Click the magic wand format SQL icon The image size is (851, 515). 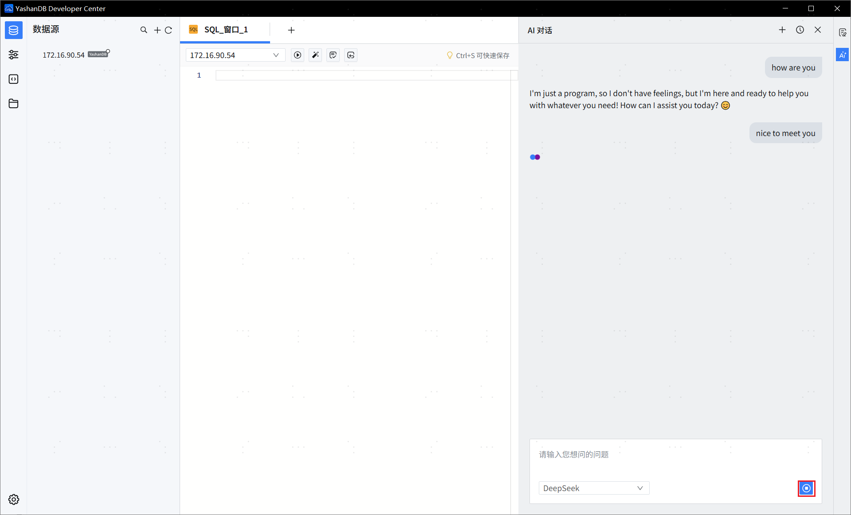315,55
